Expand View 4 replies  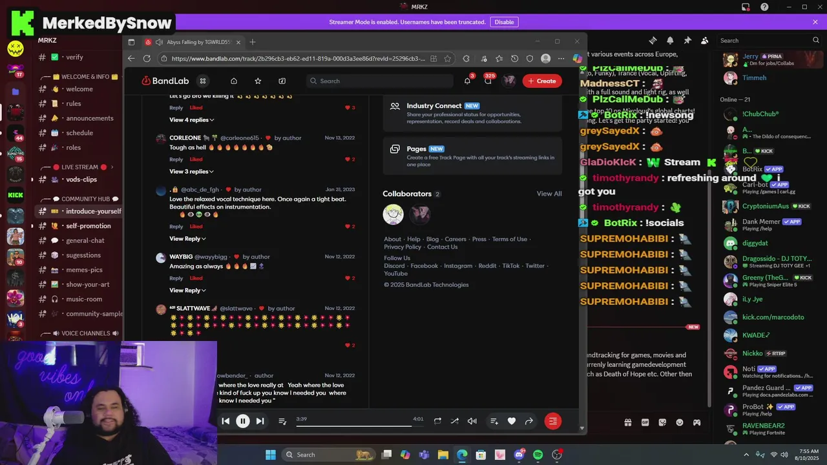pos(192,119)
